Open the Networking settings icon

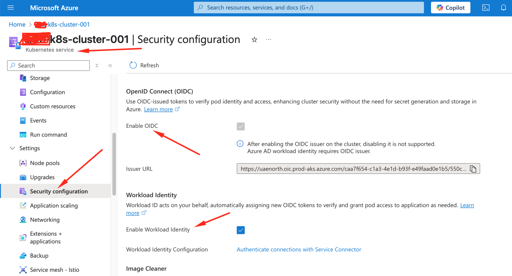click(x=23, y=220)
